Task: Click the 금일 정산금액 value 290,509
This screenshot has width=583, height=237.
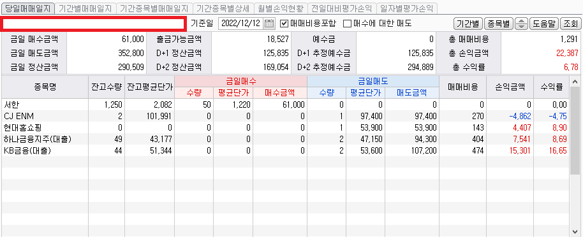Action: tap(131, 68)
